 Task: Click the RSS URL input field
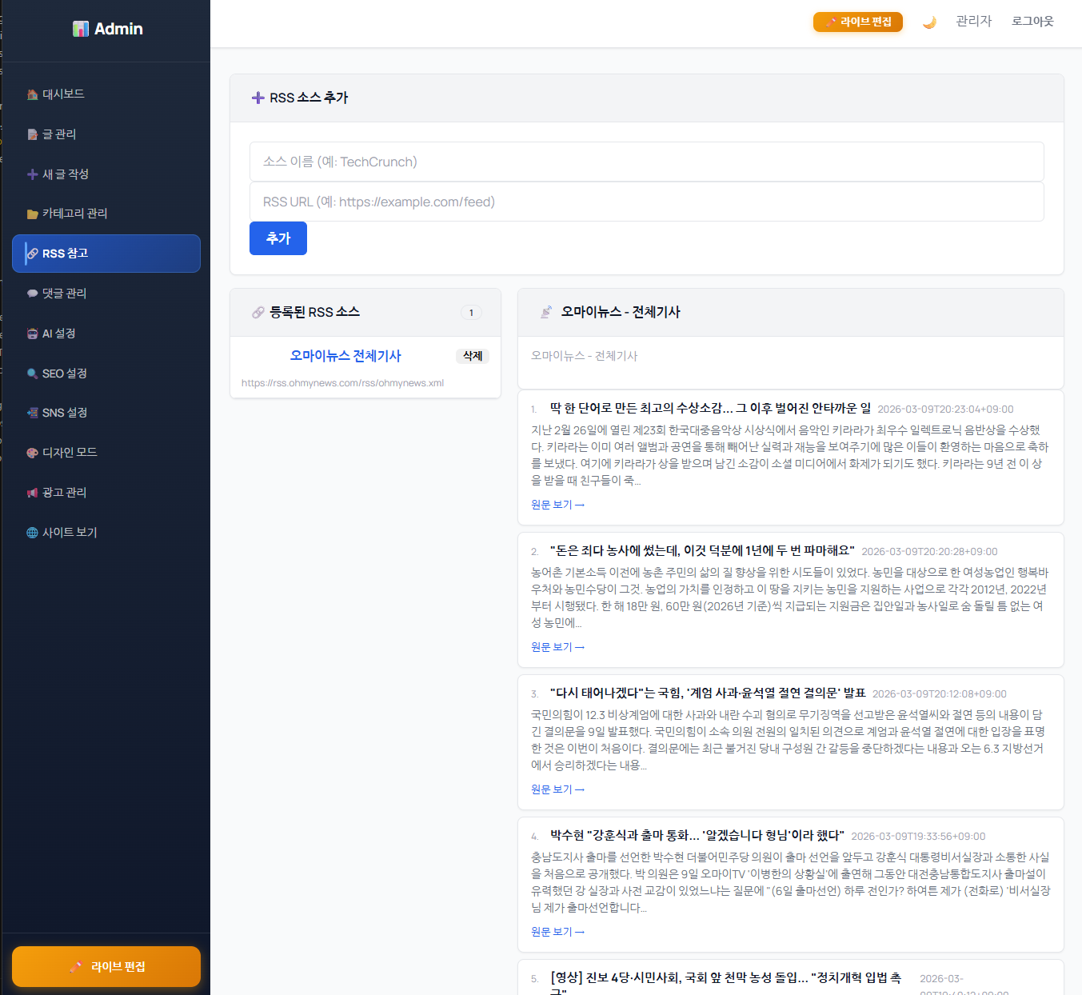pyautogui.click(x=646, y=202)
